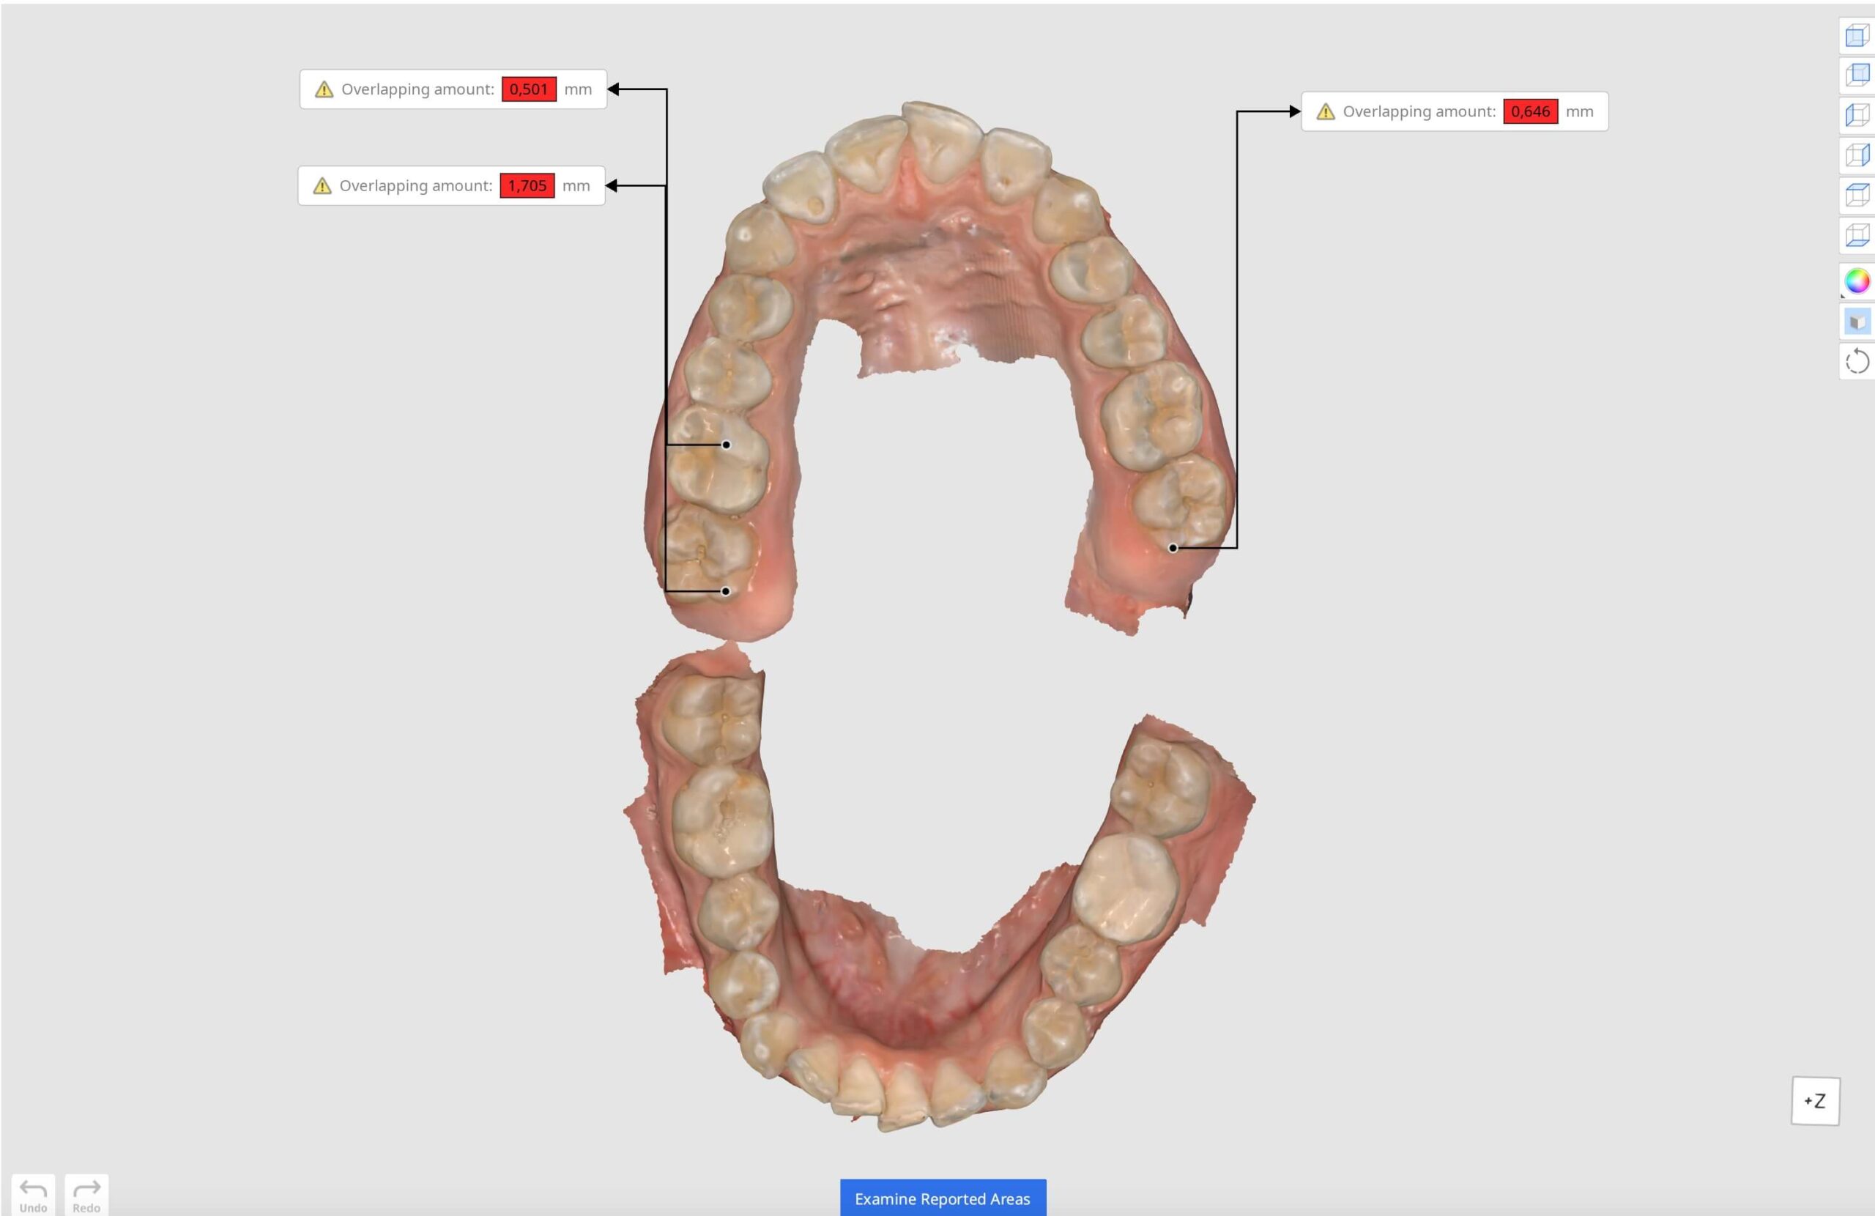Screen dimensions: 1875x1216
Task: Click warning icon beside 0,501 mm overlap
Action: [324, 90]
